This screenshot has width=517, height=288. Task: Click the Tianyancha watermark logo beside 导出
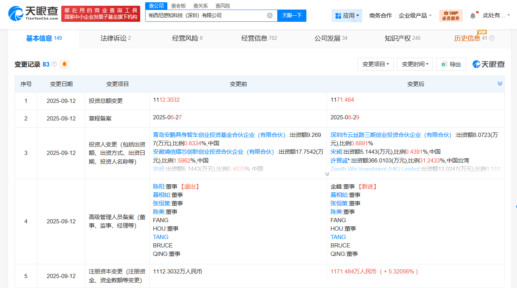(488, 64)
